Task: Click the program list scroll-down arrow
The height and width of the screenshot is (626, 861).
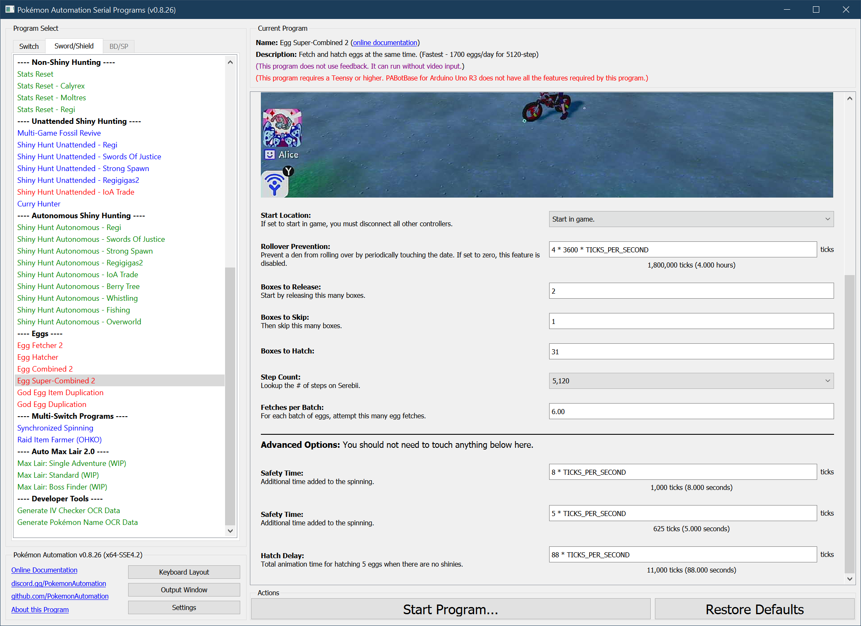Action: 230,531
